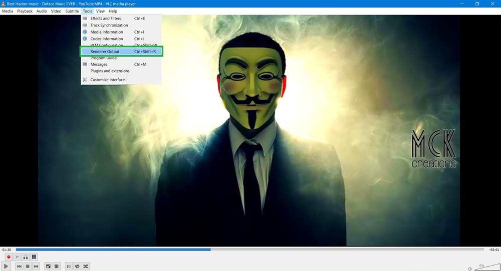Choose Track Synchronization

pos(121,25)
